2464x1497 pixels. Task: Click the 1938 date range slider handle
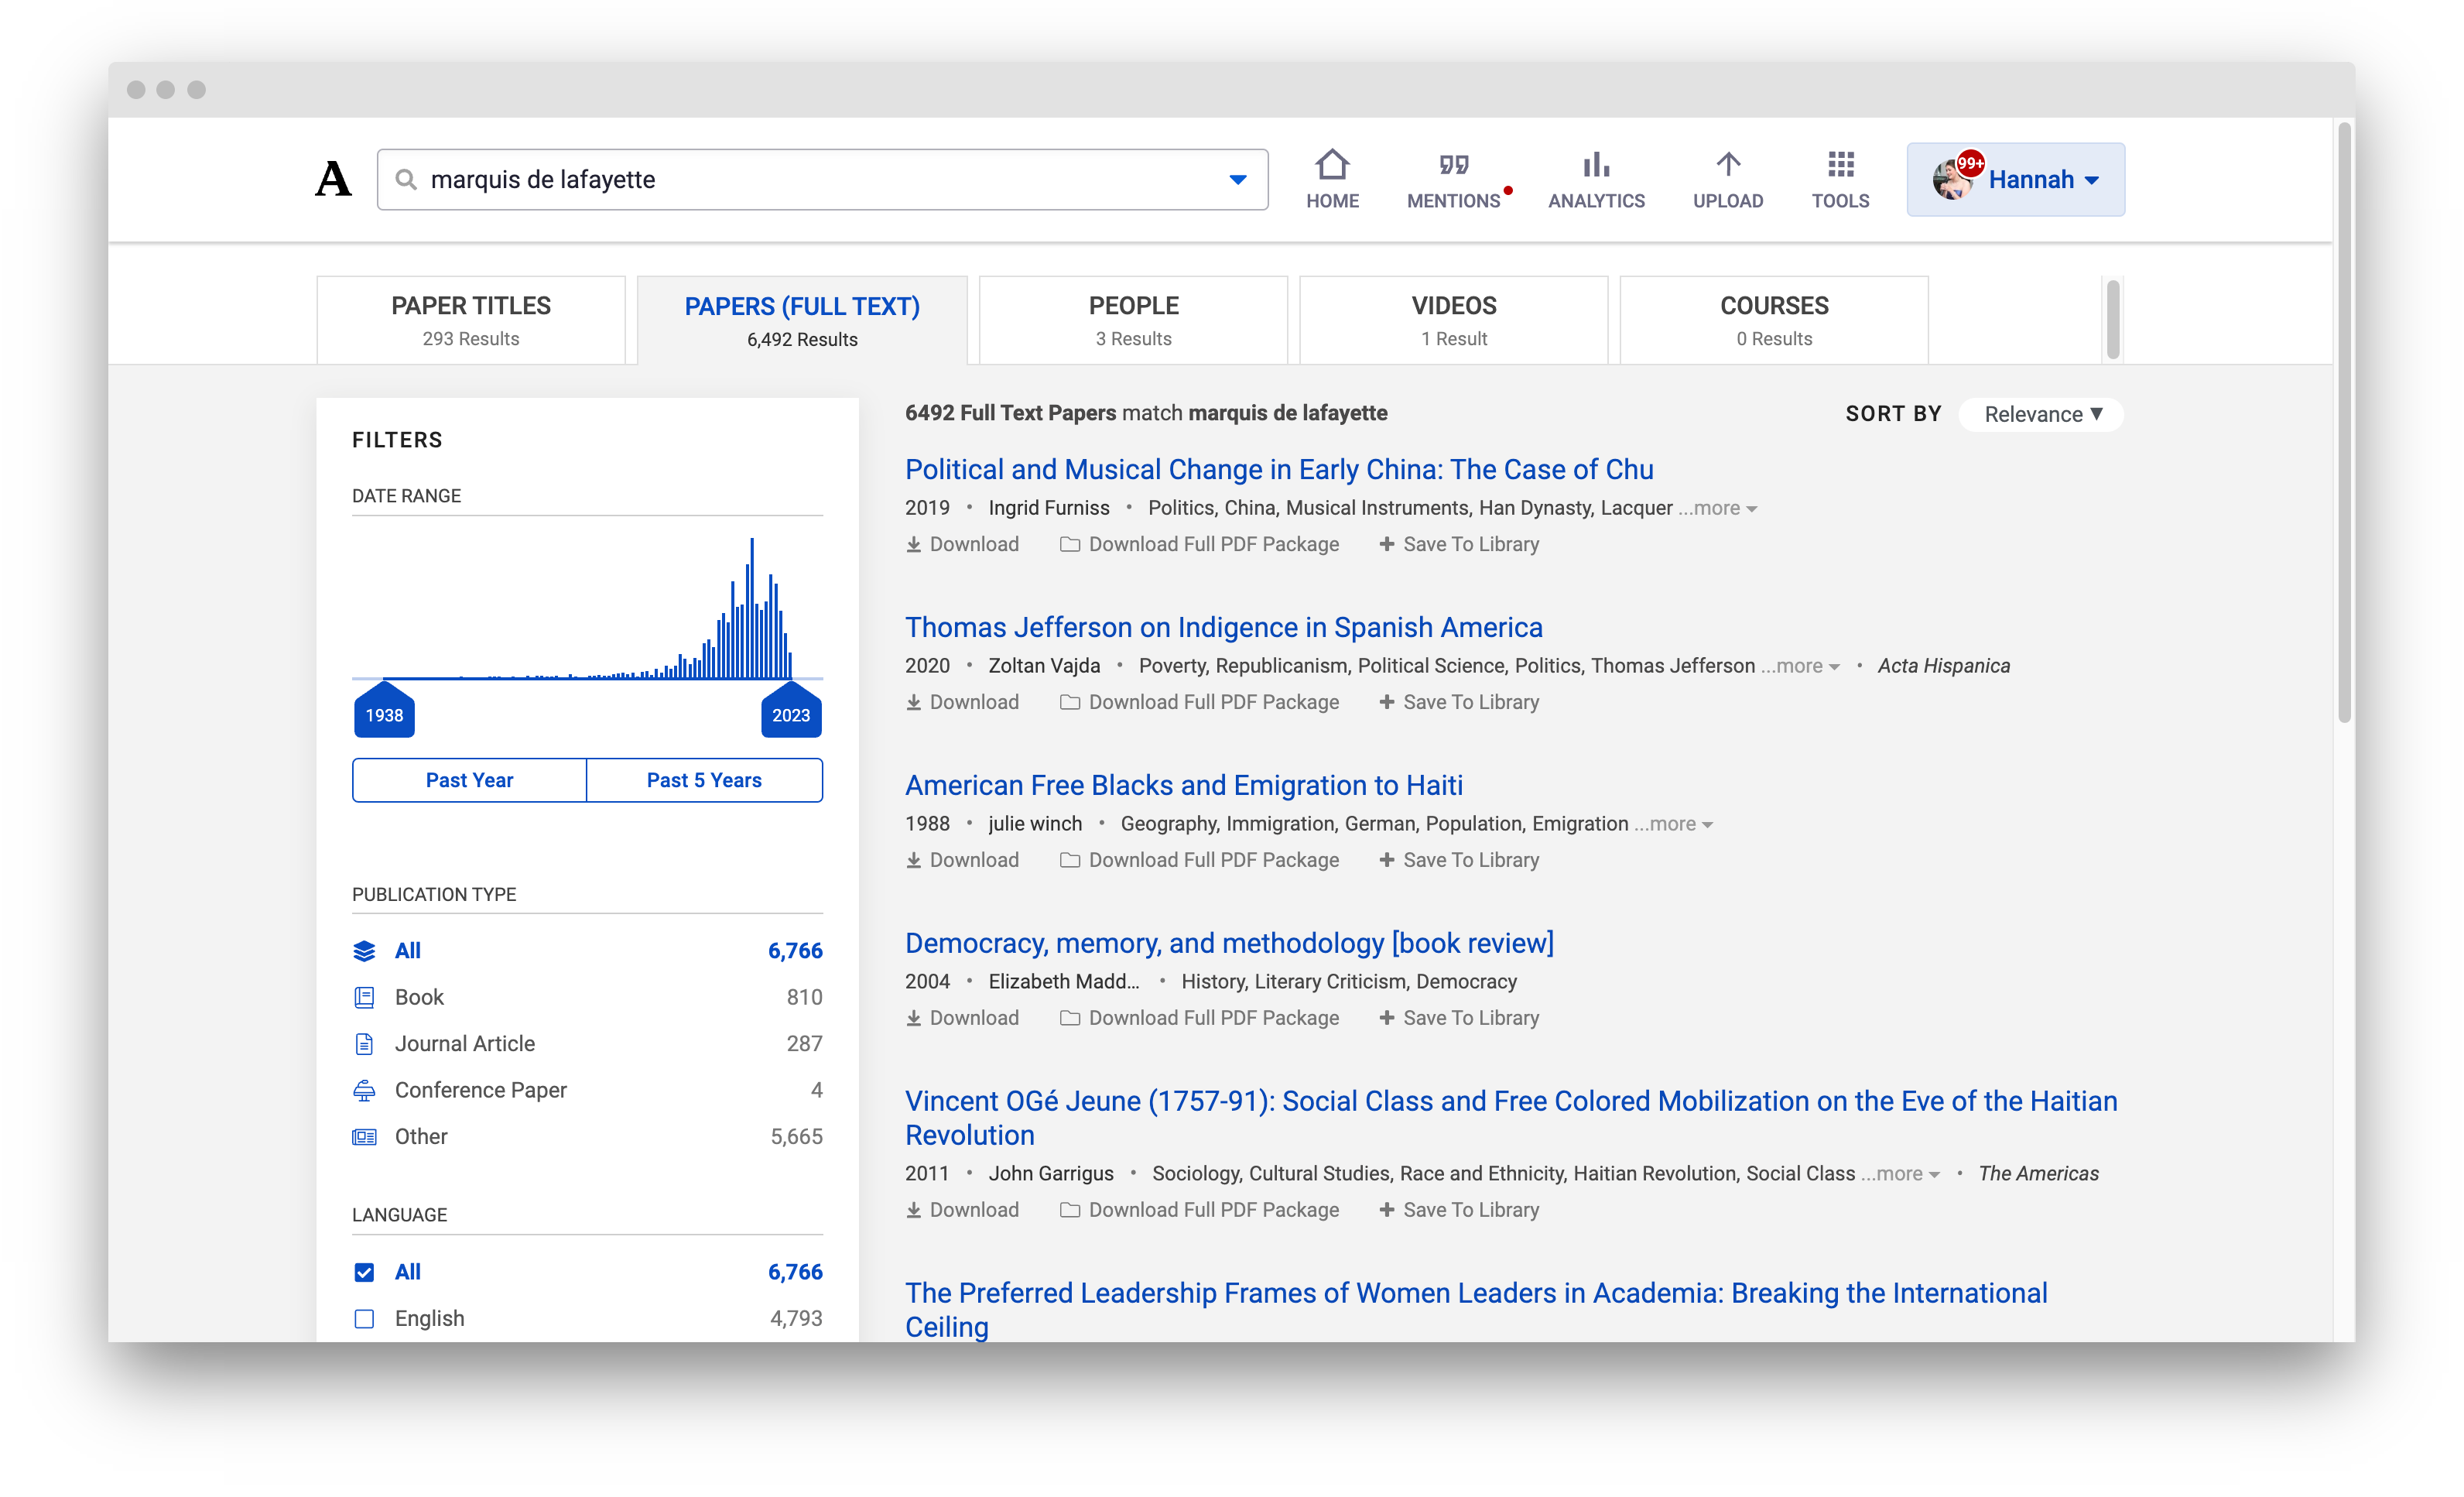point(384,712)
